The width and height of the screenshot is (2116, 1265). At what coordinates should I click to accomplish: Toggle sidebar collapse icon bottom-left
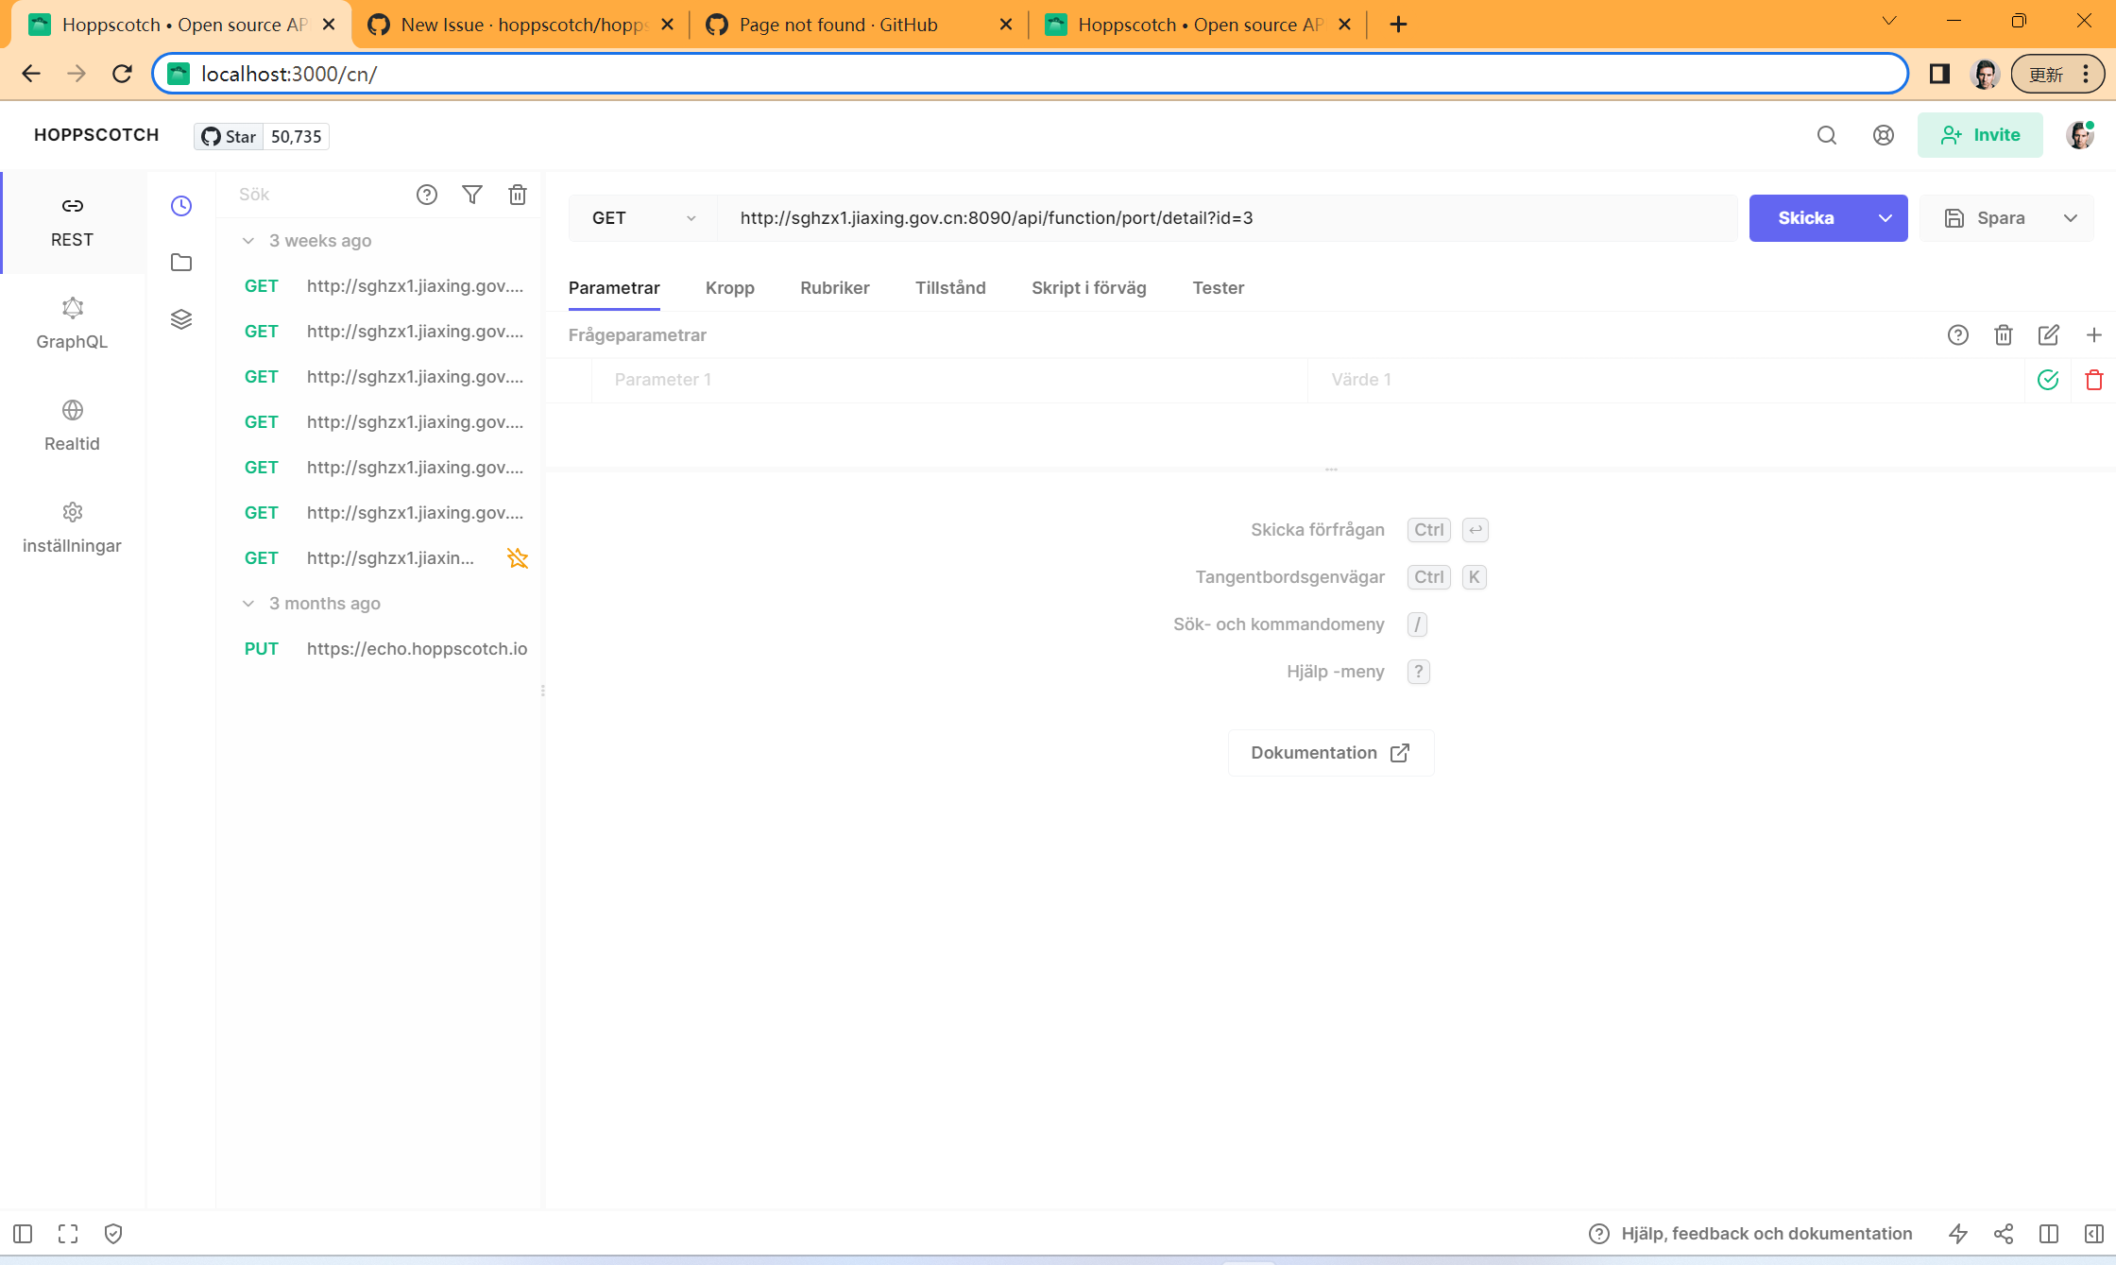pyautogui.click(x=24, y=1234)
